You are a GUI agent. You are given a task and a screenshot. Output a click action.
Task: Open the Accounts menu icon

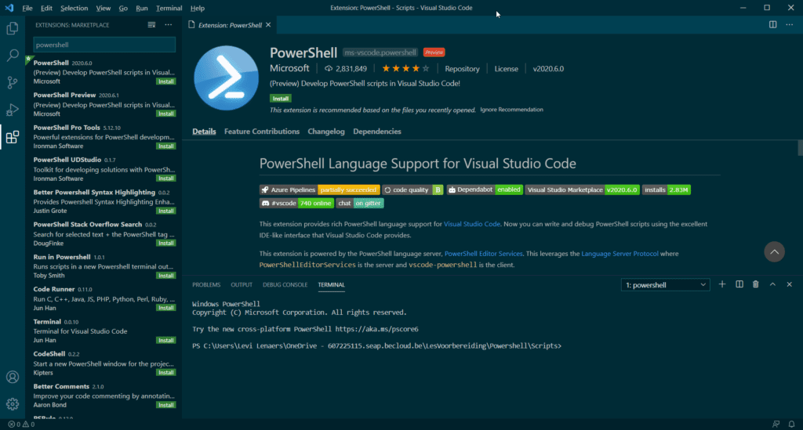(x=13, y=378)
